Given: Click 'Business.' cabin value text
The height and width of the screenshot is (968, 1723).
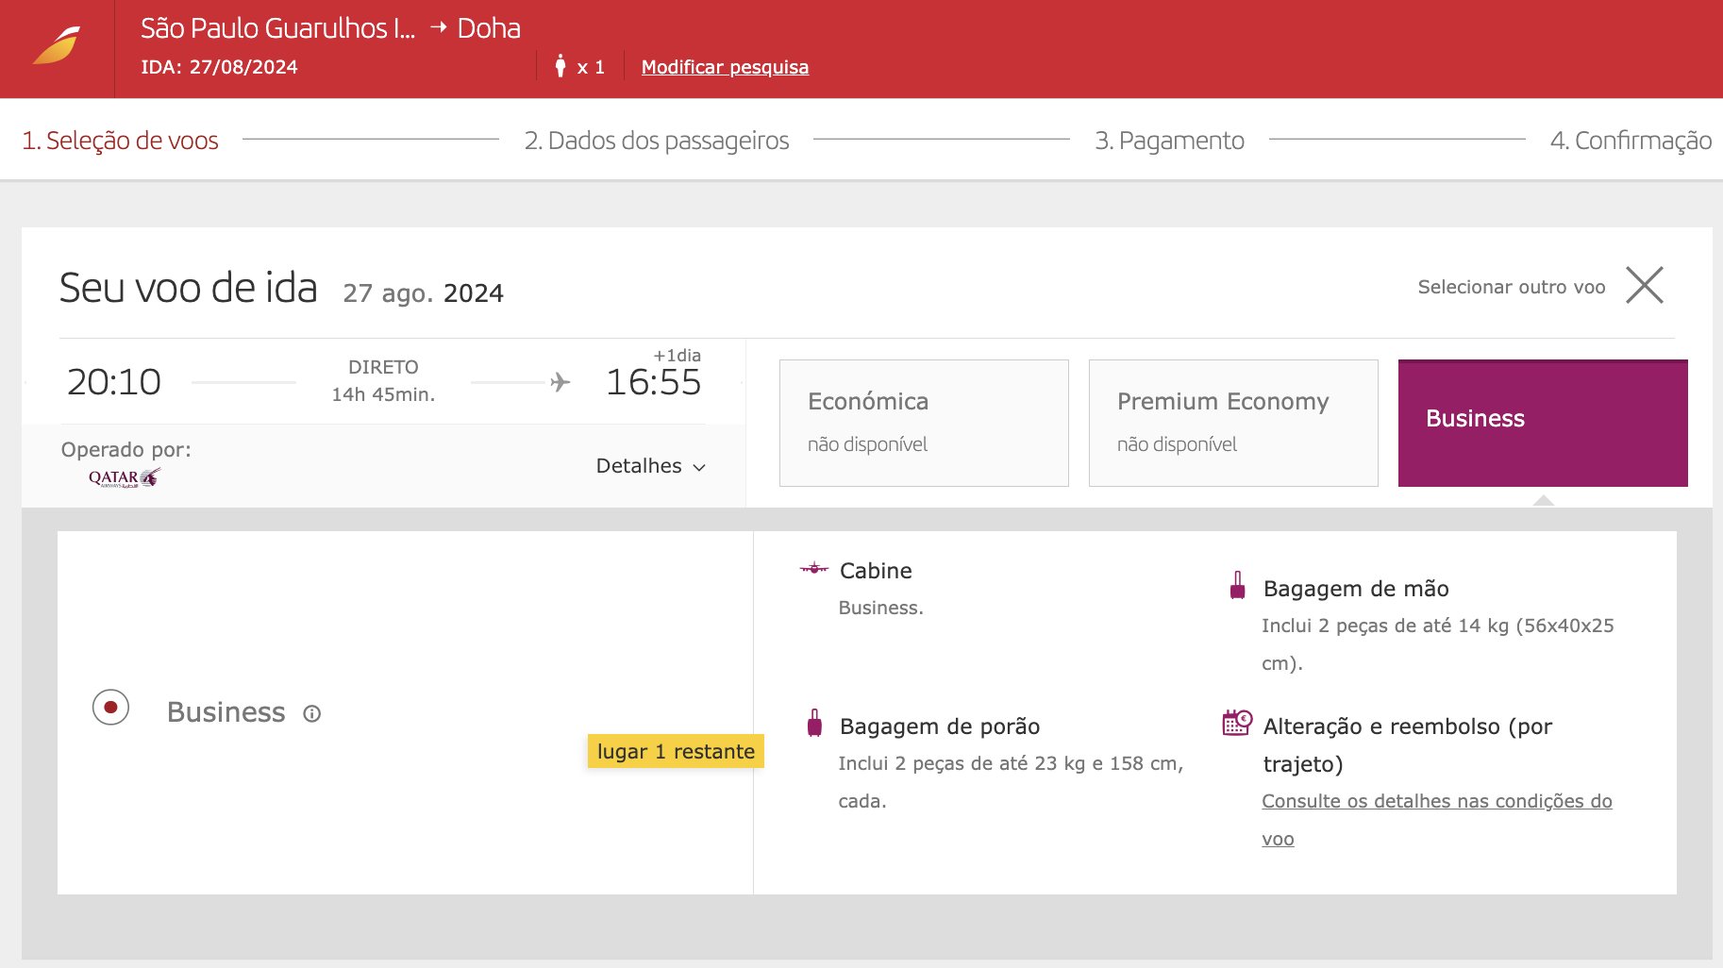Looking at the screenshot, I should (x=880, y=608).
